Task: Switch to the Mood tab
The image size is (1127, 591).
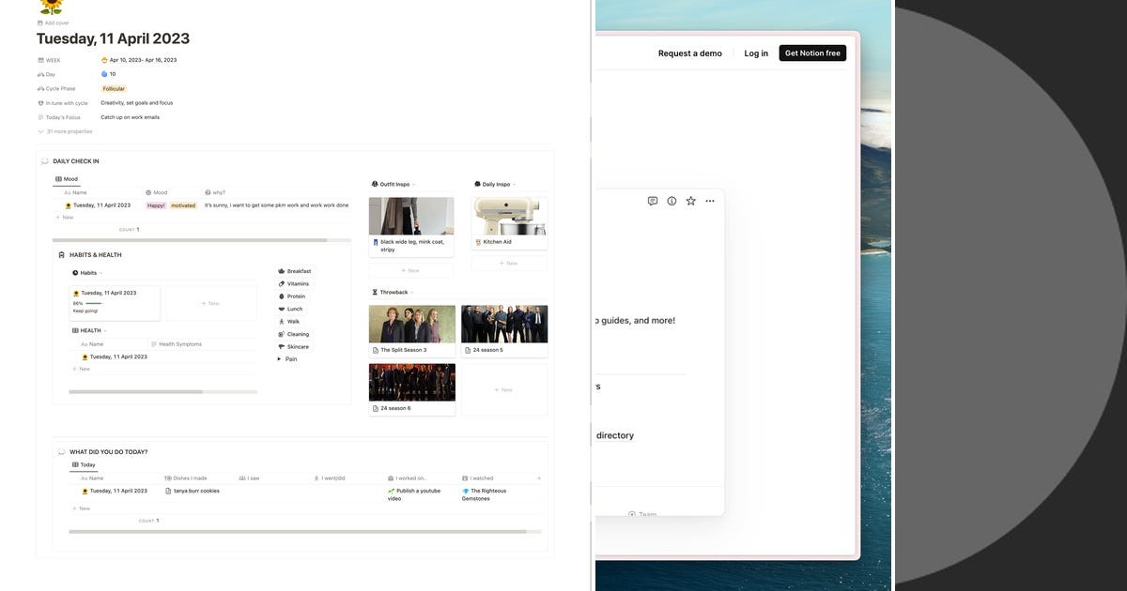Action: coord(69,179)
